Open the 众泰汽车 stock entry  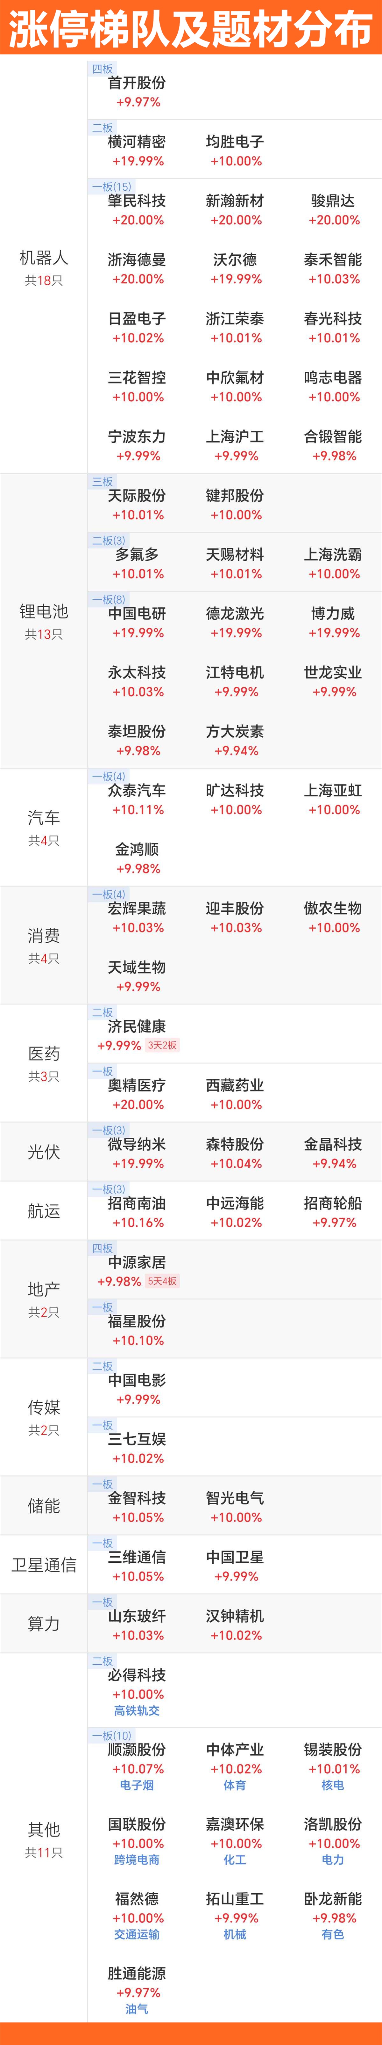(137, 800)
